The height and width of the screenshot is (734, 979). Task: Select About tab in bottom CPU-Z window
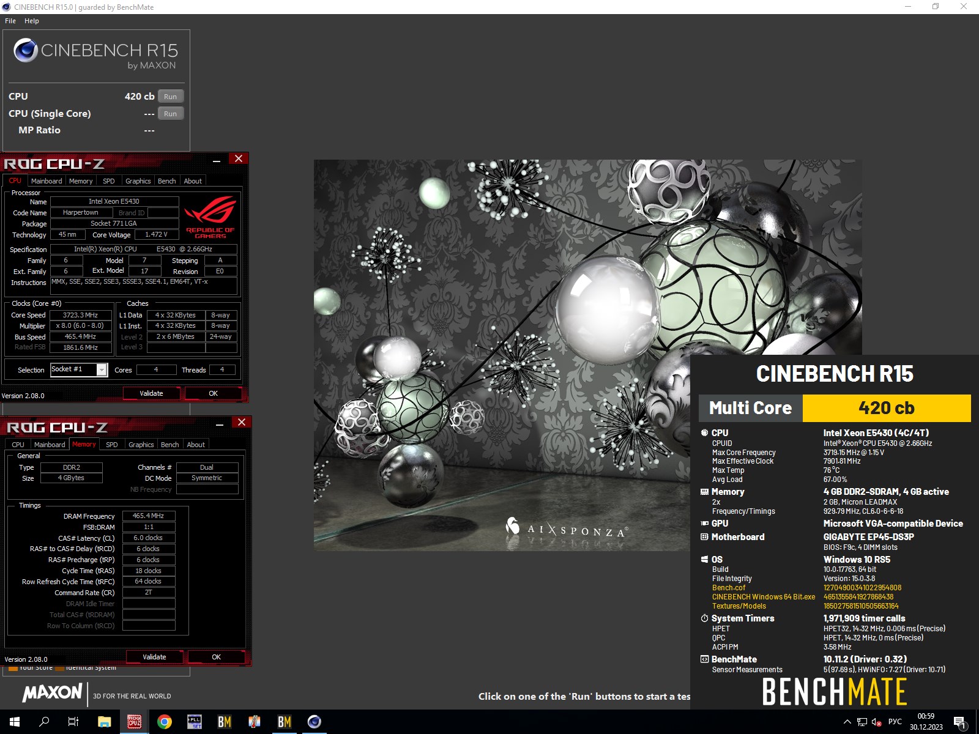click(x=196, y=445)
